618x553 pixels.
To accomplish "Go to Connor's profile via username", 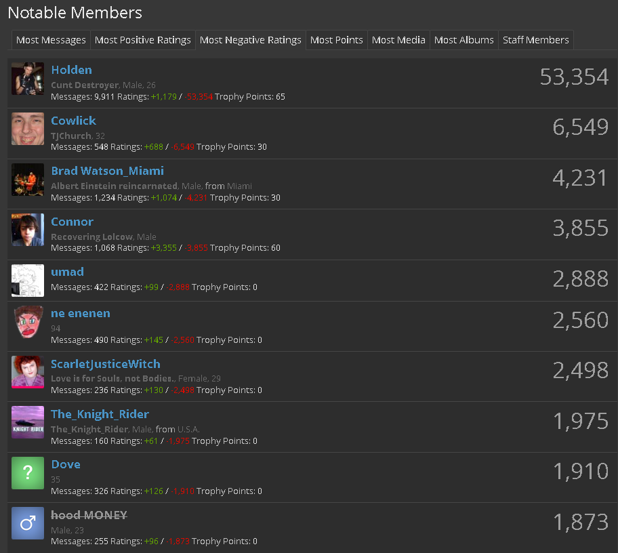I will pos(72,222).
